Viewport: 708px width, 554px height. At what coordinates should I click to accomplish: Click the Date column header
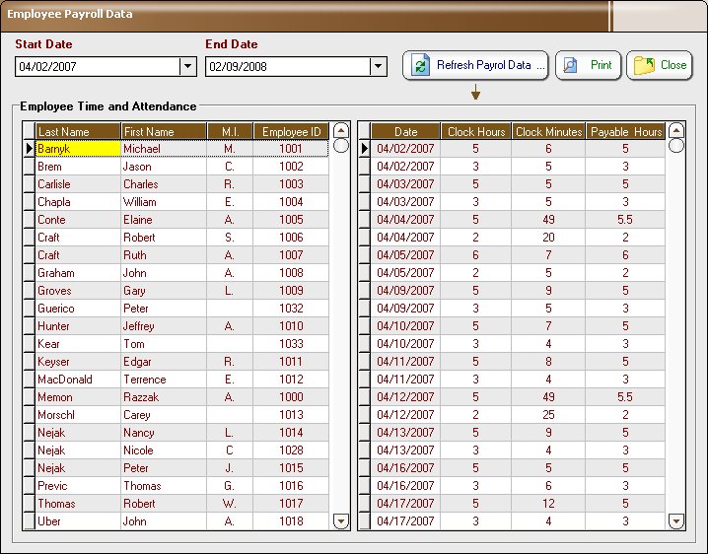[405, 131]
